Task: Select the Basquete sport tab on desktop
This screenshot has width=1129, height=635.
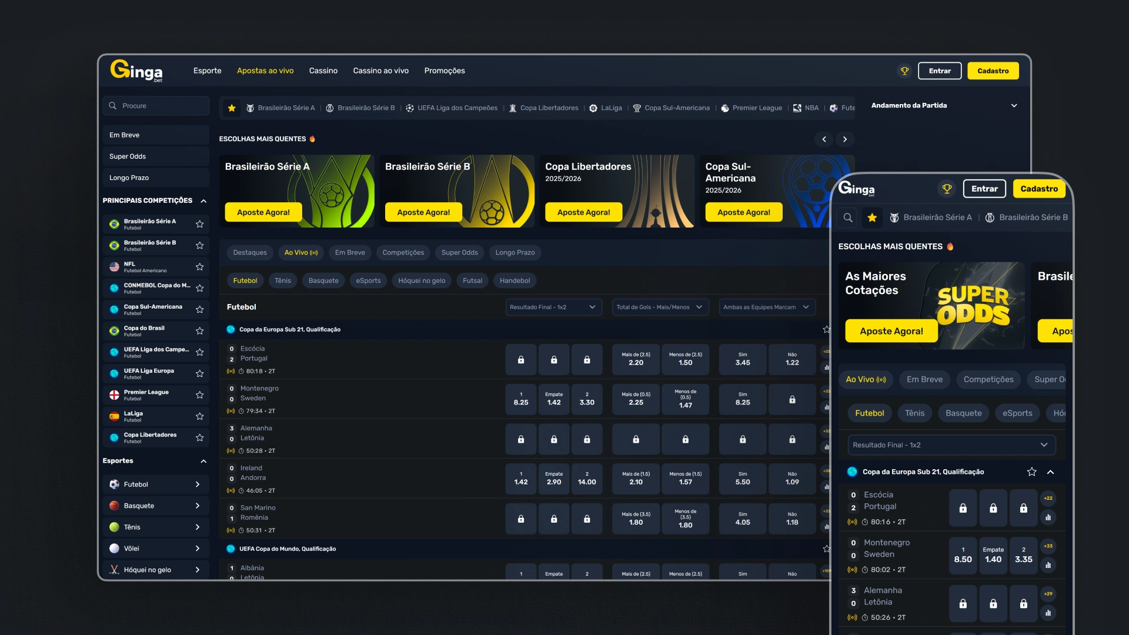Action: [x=323, y=280]
